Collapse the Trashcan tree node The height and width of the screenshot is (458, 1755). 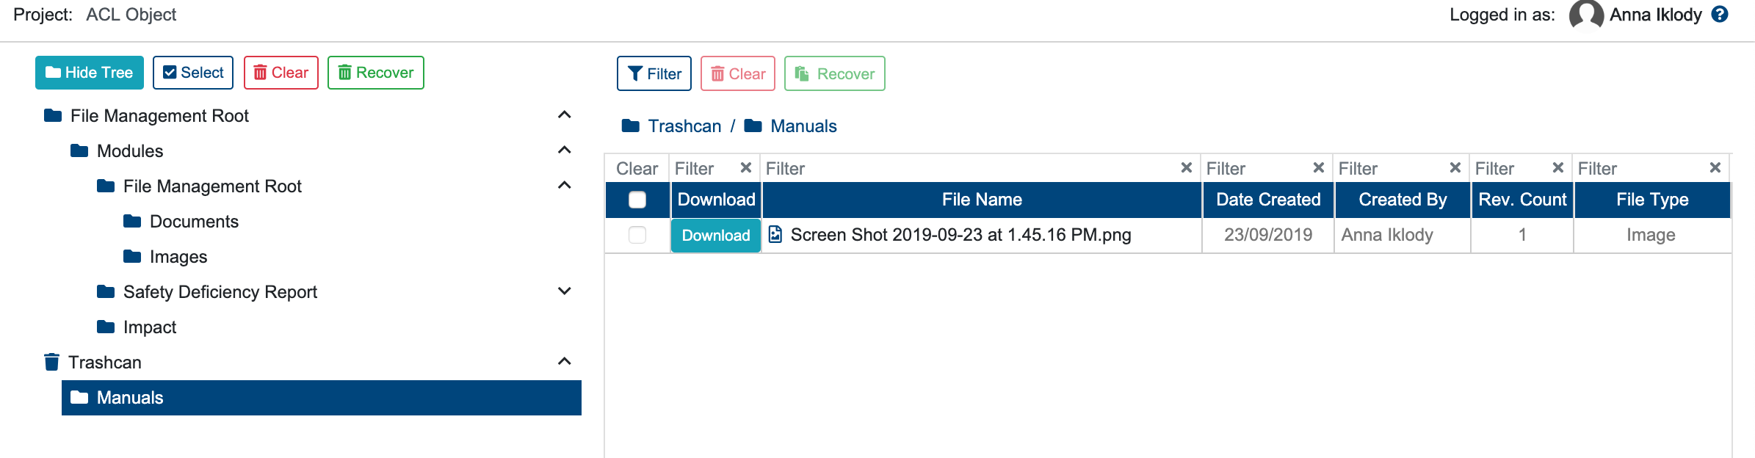click(x=564, y=361)
